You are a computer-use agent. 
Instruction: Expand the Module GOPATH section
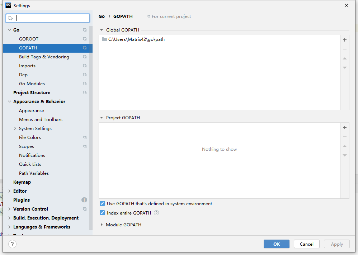click(102, 225)
